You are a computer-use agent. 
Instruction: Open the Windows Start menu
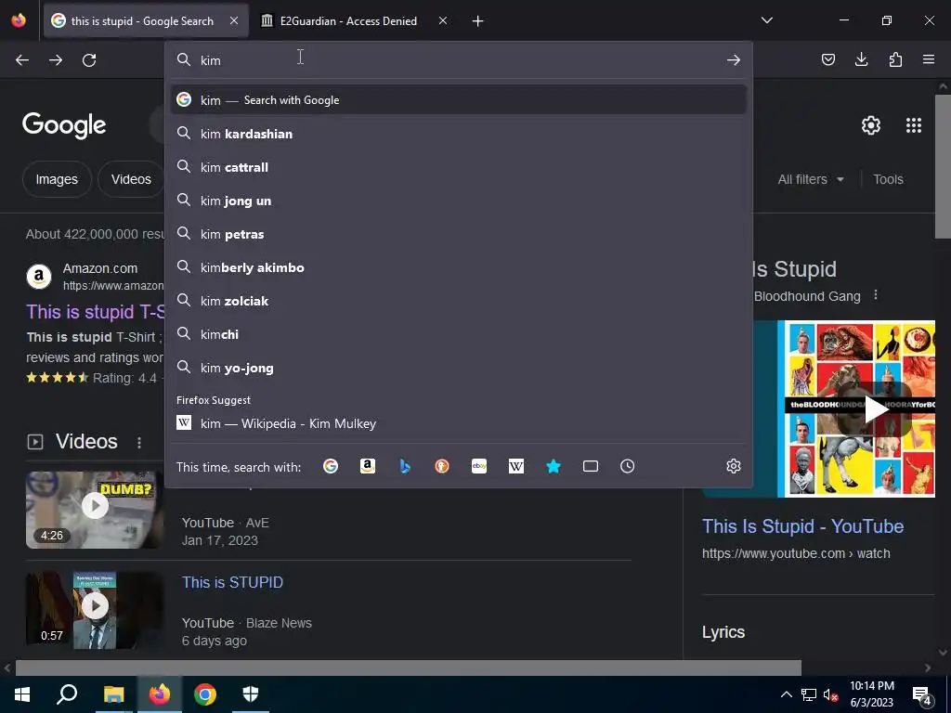coord(22,694)
